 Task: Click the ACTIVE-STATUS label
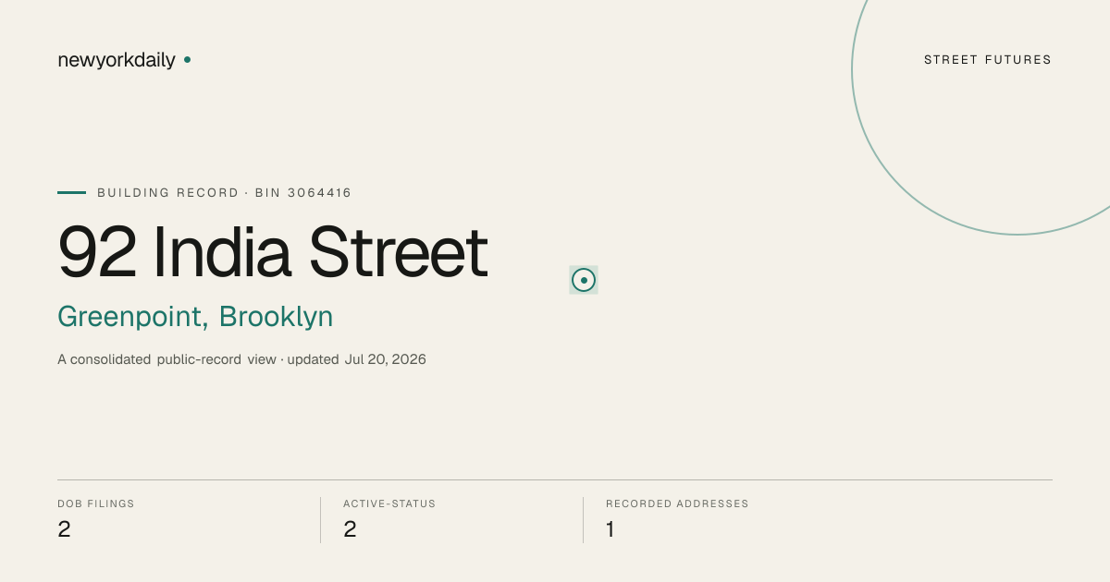(389, 503)
